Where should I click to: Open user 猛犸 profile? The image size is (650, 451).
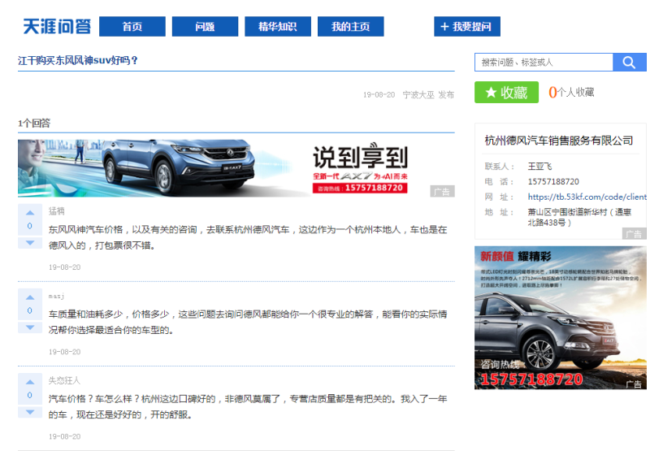(x=56, y=211)
